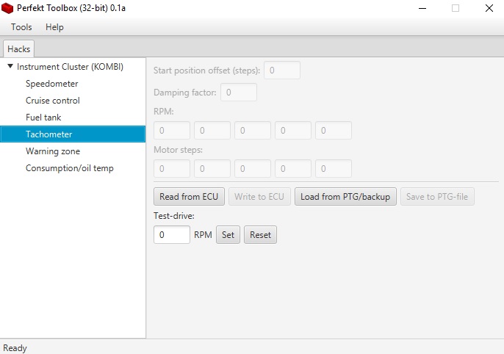Viewport: 504px width, 354px height.
Task: Open the Warning zone entry
Action: point(53,151)
